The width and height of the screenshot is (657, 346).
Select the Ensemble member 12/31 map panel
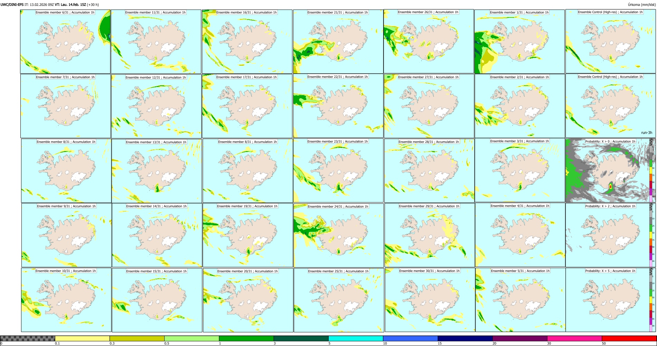tap(156, 106)
